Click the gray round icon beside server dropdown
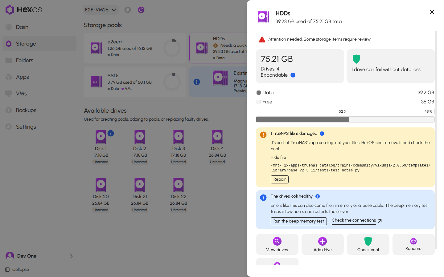 pyautogui.click(x=128, y=10)
